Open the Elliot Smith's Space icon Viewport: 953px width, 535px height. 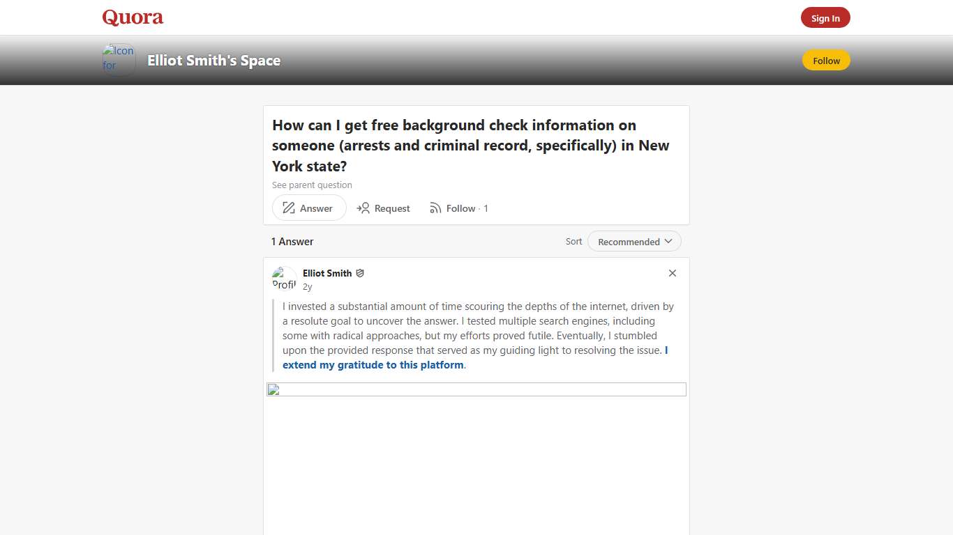click(x=118, y=60)
